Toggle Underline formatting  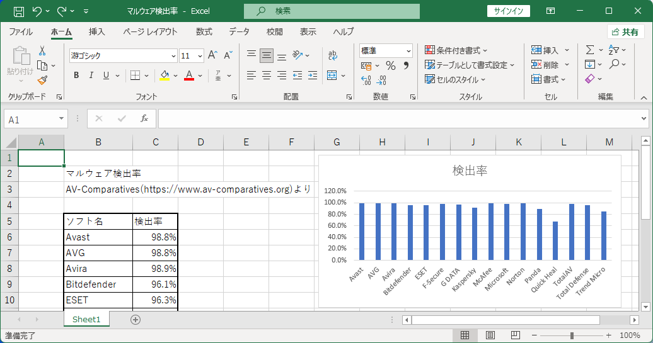[106, 76]
